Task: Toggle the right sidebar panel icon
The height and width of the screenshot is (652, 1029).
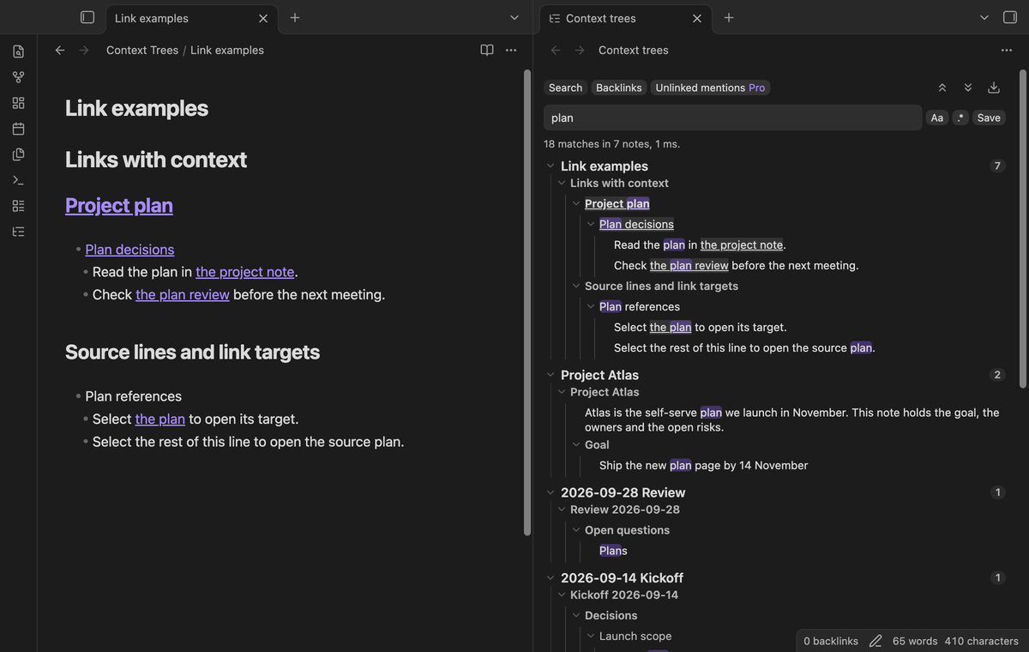Action: [1009, 17]
